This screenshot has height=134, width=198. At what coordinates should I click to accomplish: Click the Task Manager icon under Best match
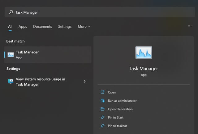coord(11,55)
